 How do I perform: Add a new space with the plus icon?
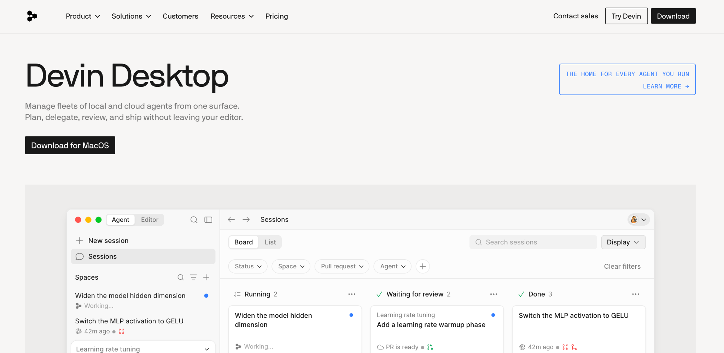click(206, 278)
